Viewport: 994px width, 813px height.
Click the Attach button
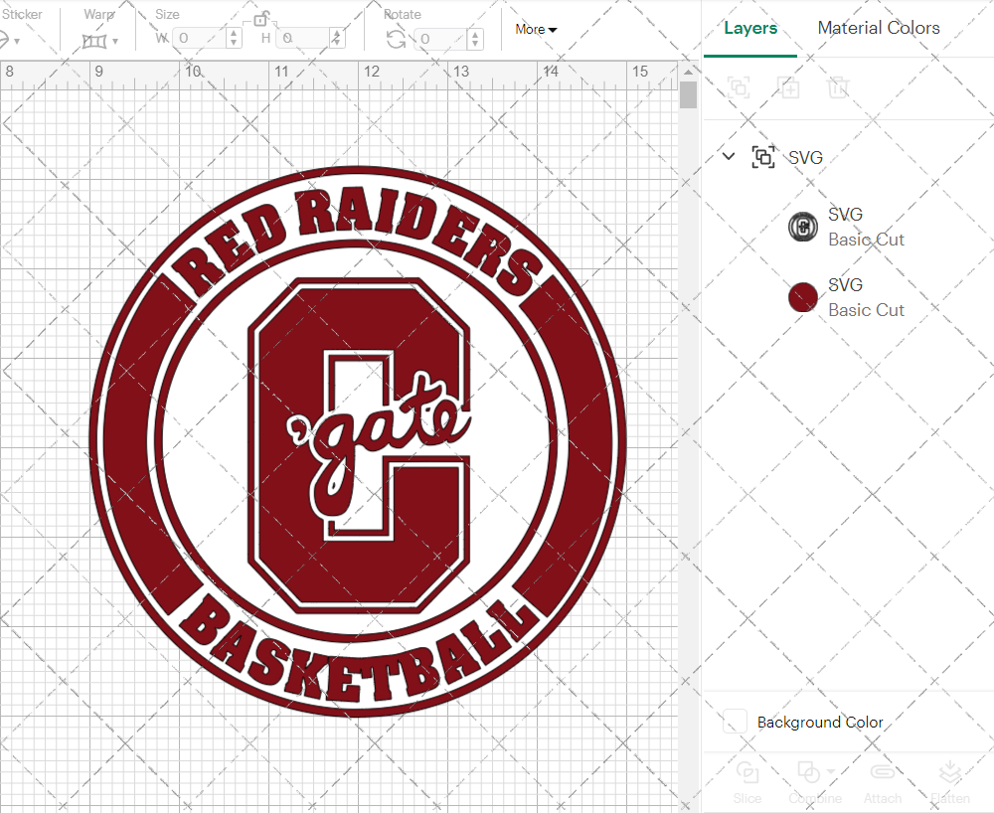click(883, 783)
